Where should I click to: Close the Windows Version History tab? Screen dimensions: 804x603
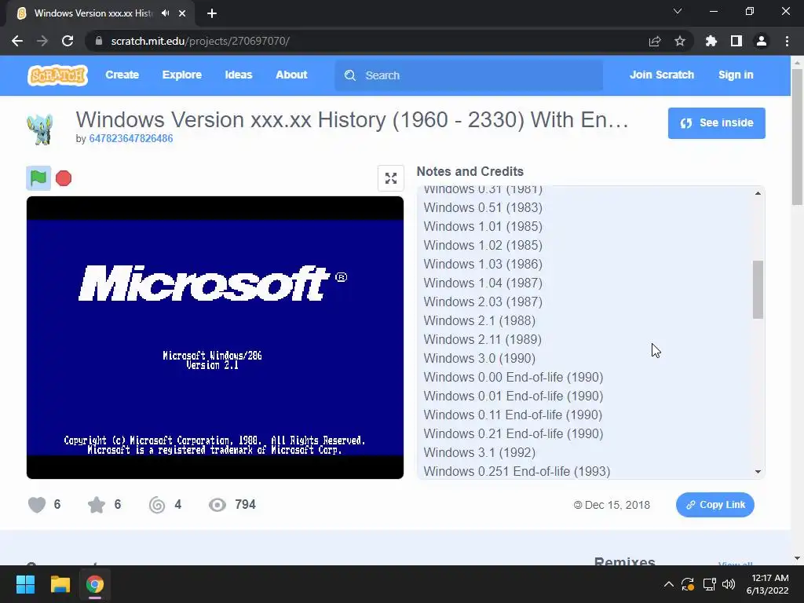(182, 13)
